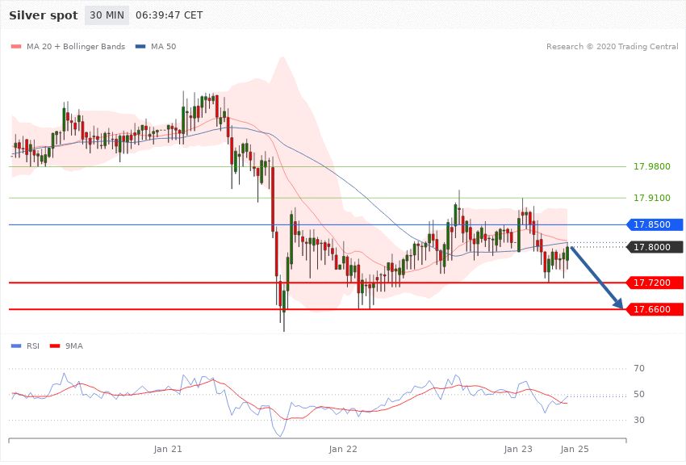Click the Jan 25 date marker
This screenshot has height=465, width=686.
point(574,448)
